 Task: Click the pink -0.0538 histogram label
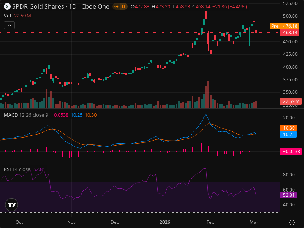pyautogui.click(x=291, y=151)
